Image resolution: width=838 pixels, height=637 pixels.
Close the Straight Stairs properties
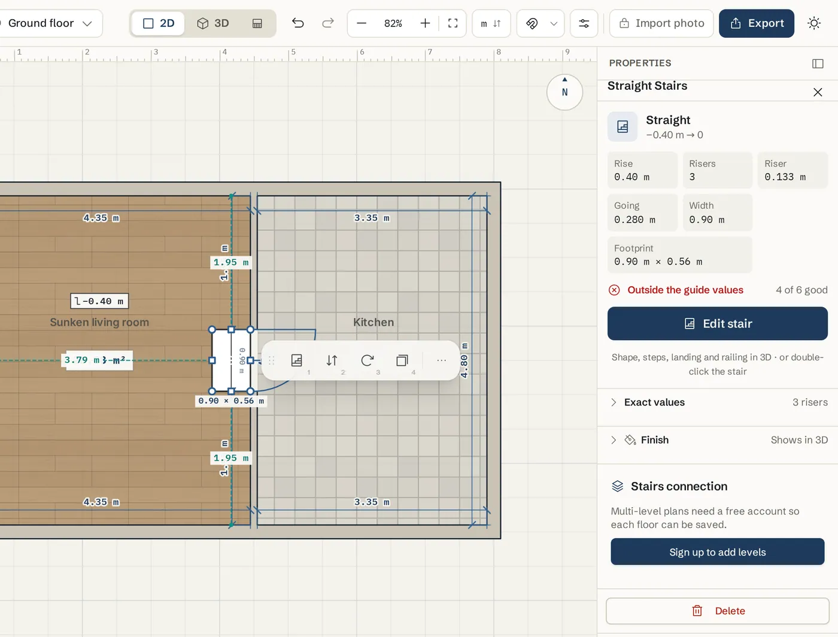coord(818,92)
